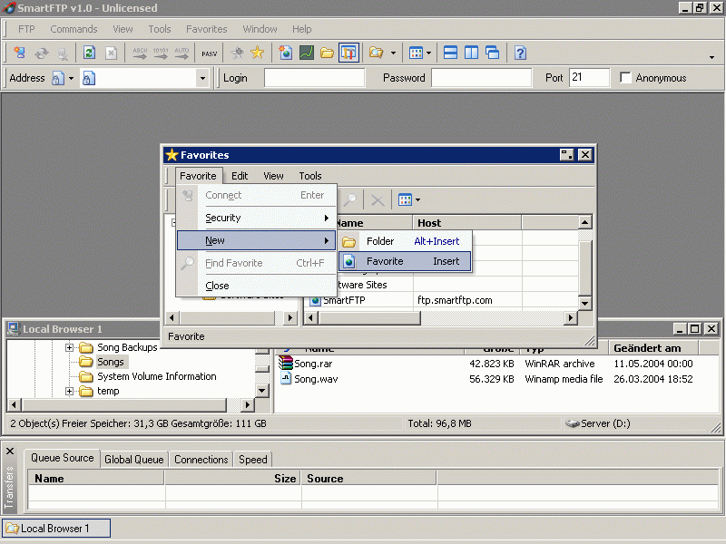The image size is (726, 544).
Task: Open the main toolbar views dropdown arrow
Action: (x=428, y=53)
